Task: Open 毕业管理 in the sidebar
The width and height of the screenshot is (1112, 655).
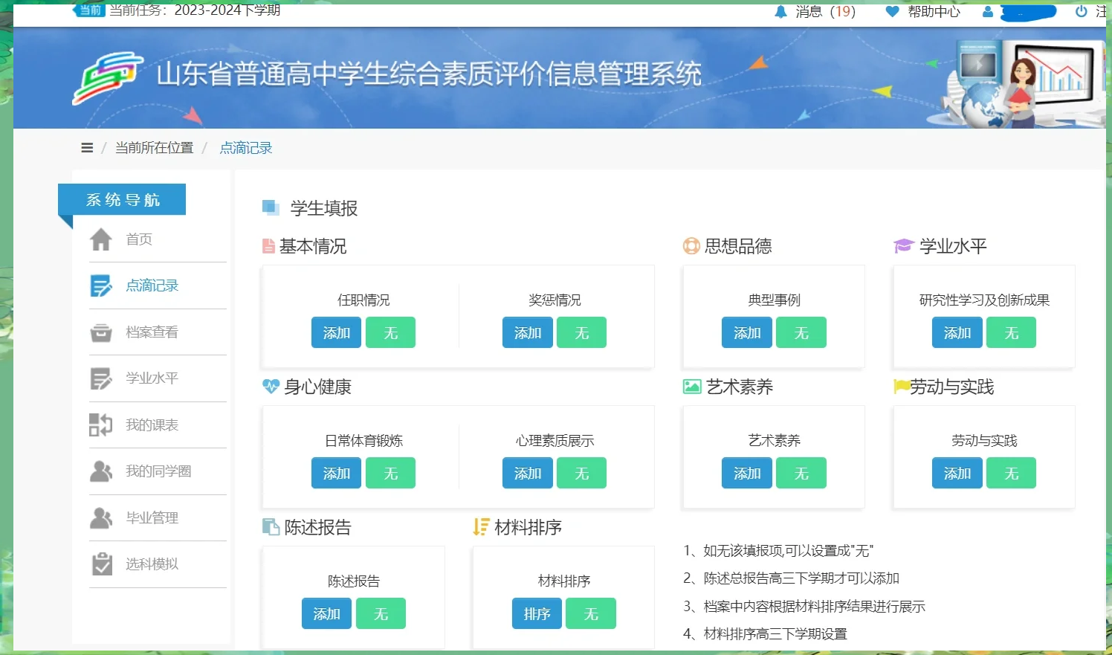Action: click(152, 518)
